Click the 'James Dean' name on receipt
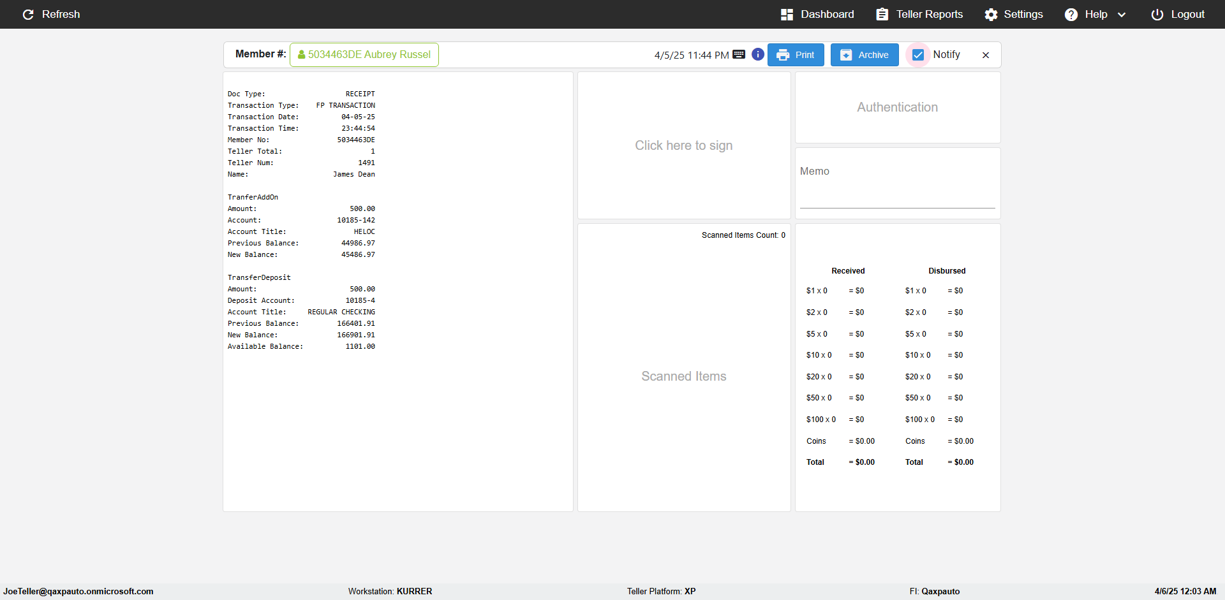 [x=354, y=174]
